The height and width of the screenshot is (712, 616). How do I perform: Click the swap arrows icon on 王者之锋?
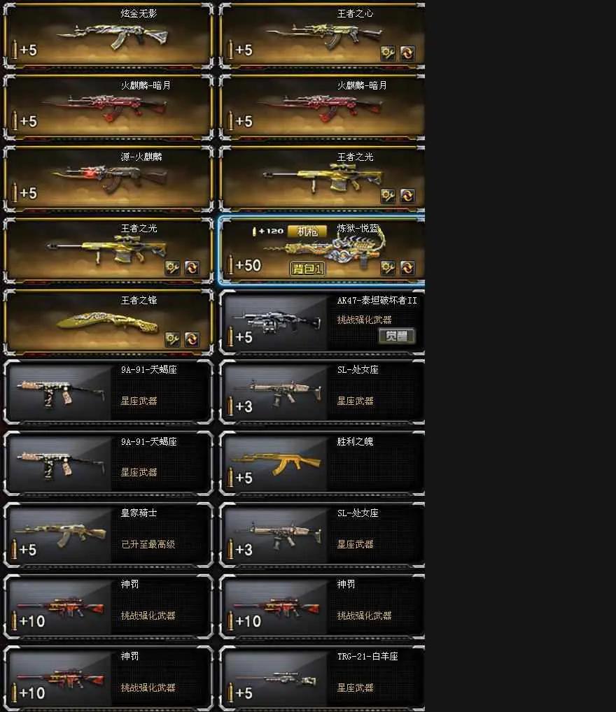coord(192,339)
